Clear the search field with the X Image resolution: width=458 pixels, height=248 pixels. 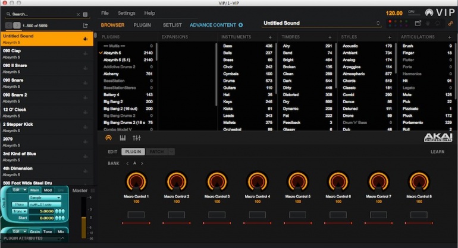click(78, 14)
